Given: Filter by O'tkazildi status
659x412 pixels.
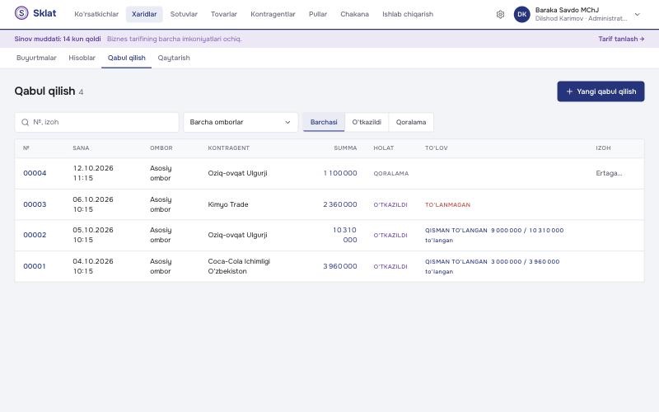Looking at the screenshot, I should pyautogui.click(x=367, y=122).
